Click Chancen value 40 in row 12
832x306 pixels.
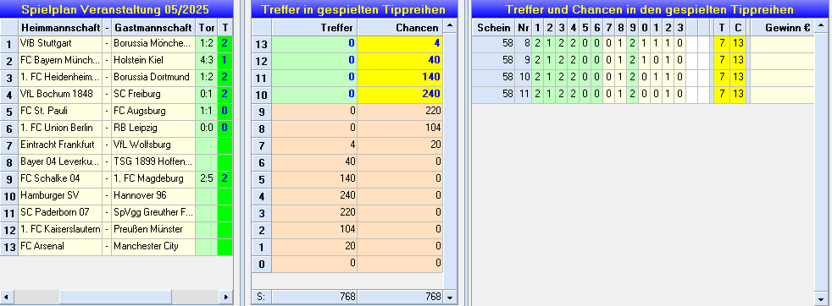tap(400, 60)
